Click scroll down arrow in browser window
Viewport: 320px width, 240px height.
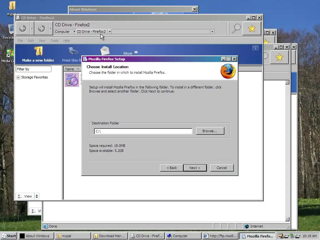tap(287, 219)
